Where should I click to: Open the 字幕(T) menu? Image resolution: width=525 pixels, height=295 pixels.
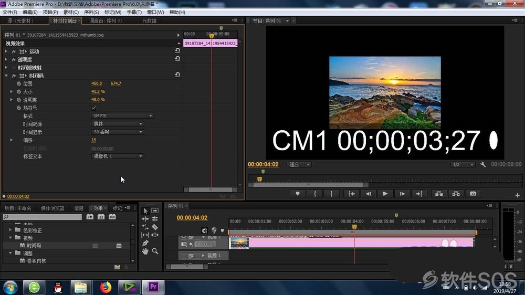(134, 12)
